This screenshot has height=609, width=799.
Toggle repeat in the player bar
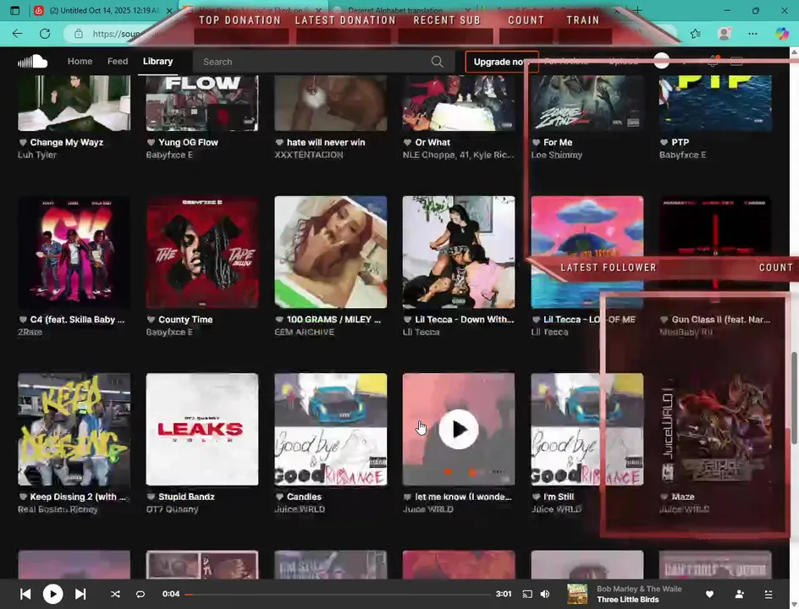point(141,594)
